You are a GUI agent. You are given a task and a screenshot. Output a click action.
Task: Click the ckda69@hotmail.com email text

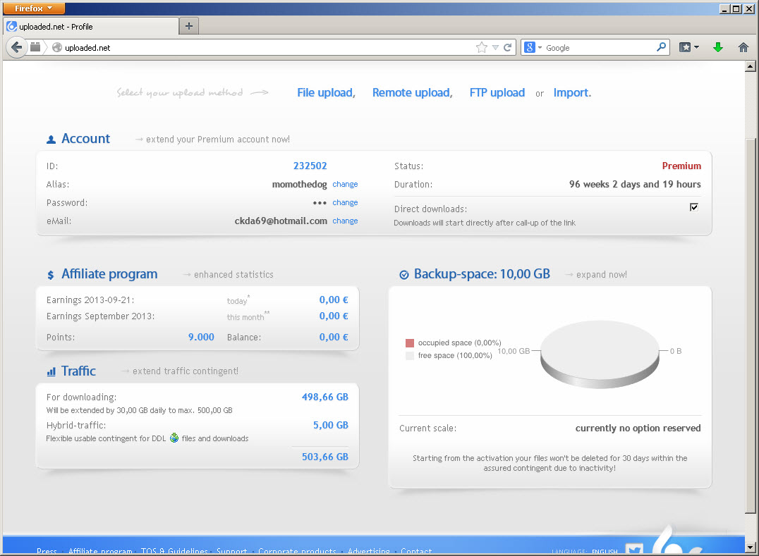coord(281,221)
